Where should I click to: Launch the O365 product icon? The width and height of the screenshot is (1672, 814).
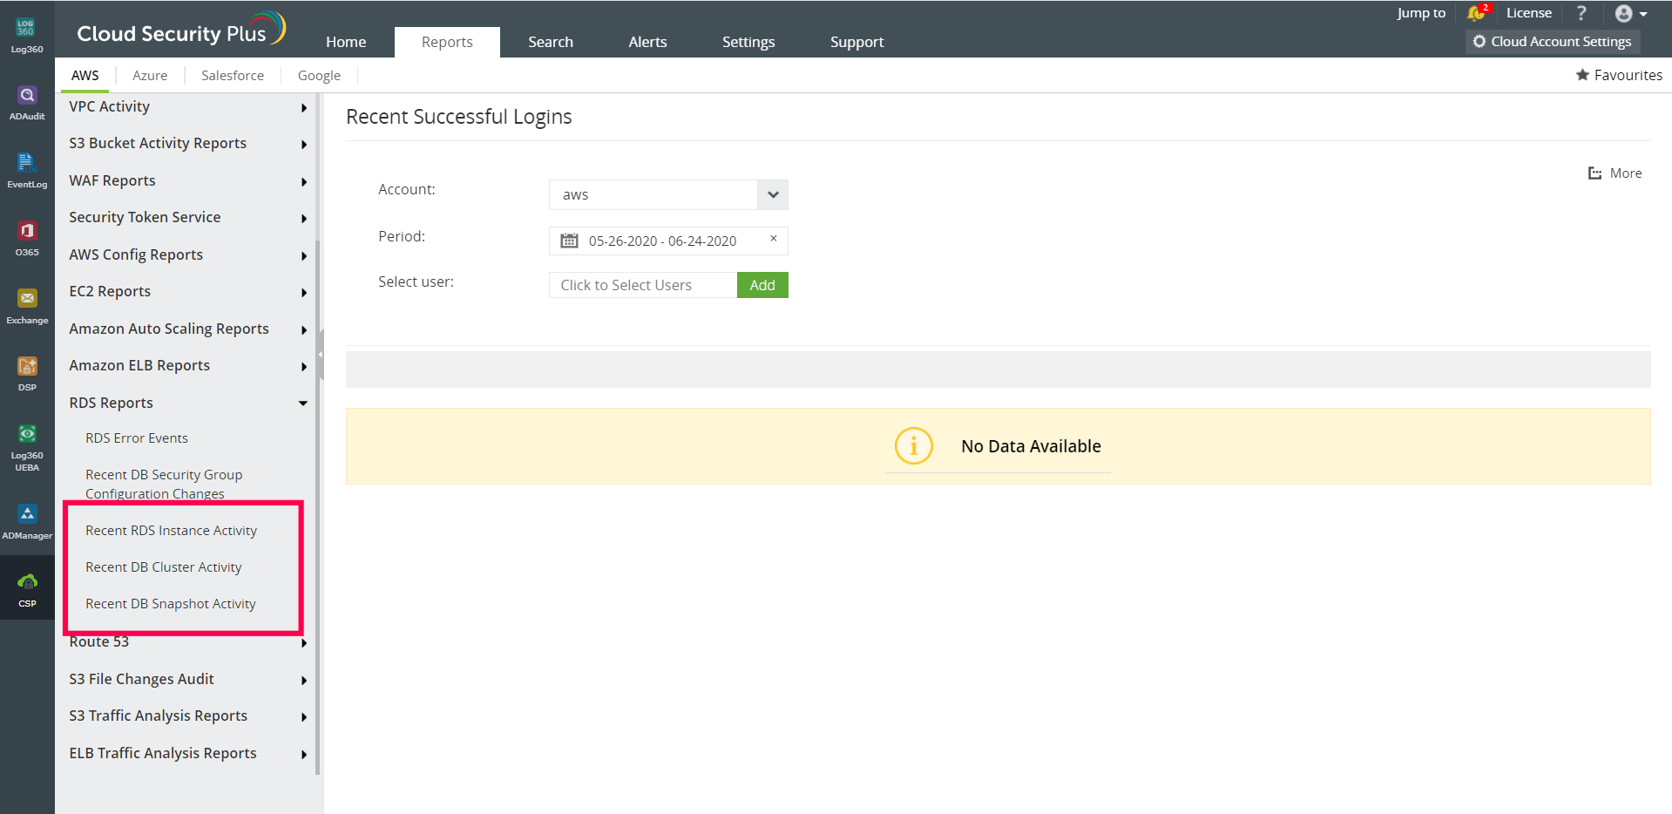[27, 231]
